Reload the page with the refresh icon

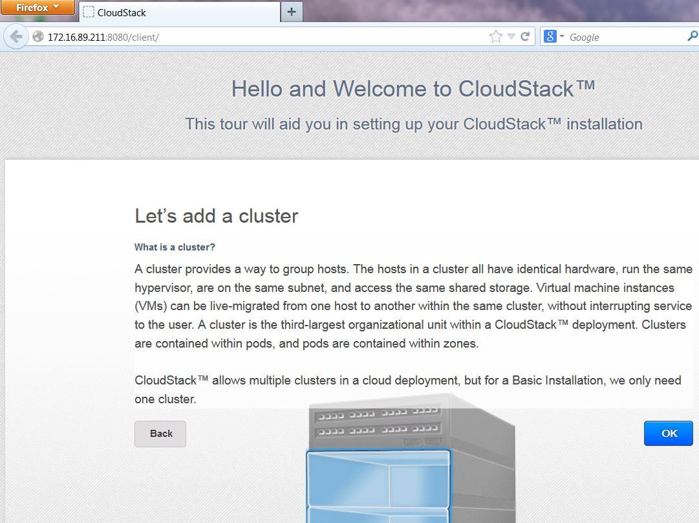(x=525, y=37)
